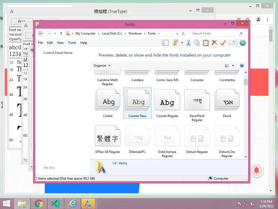Toggle the preview pane layout icon

(x=165, y=43)
